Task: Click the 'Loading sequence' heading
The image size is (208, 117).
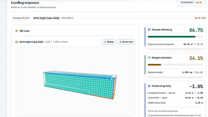Action: [x=25, y=3]
